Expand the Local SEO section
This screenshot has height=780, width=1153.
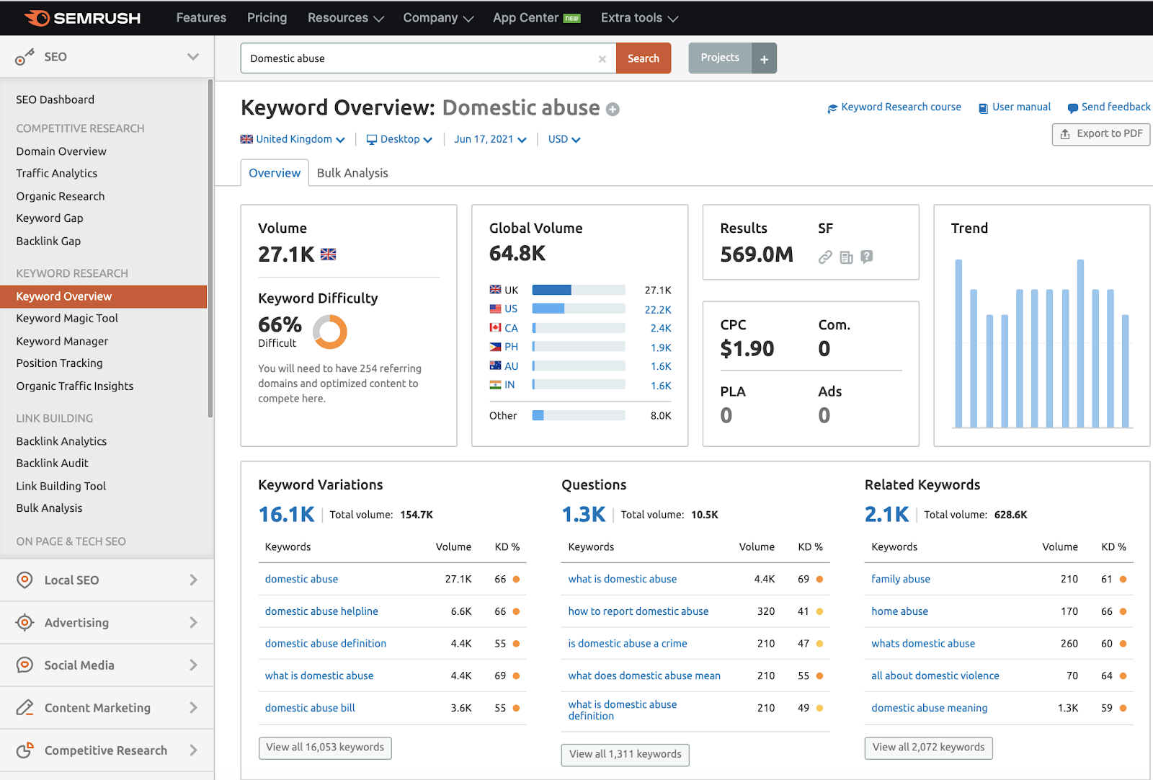click(193, 580)
